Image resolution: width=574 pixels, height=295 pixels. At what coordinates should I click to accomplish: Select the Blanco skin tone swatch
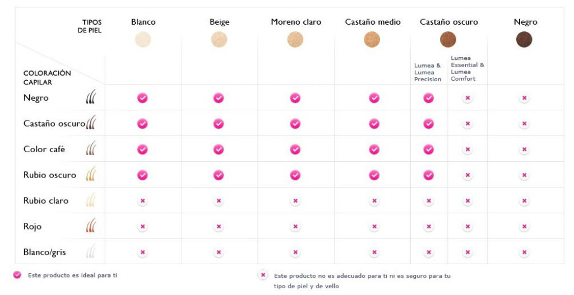pos(143,40)
